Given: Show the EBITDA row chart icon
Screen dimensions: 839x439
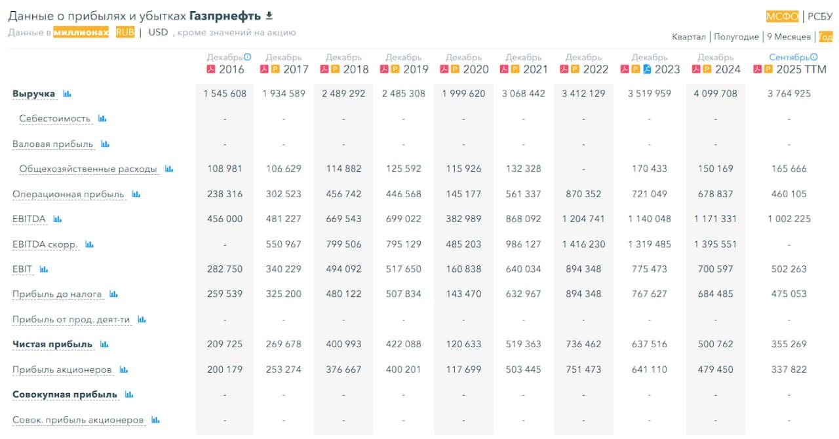Looking at the screenshot, I should (x=57, y=219).
